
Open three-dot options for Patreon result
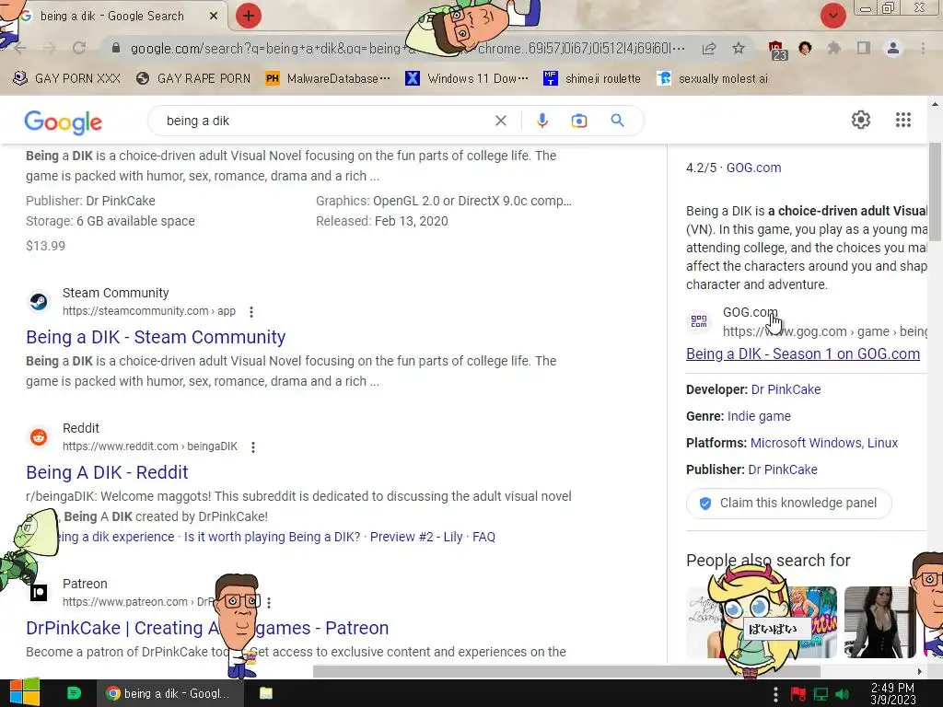(x=269, y=602)
